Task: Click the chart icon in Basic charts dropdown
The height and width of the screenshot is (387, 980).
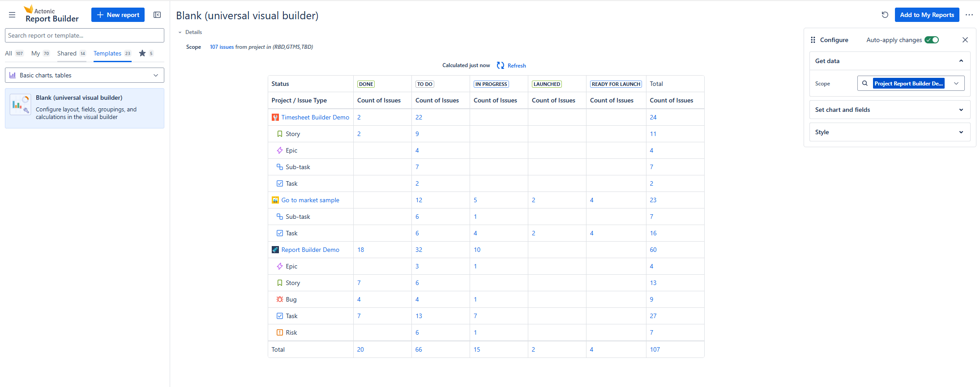Action: [x=13, y=75]
